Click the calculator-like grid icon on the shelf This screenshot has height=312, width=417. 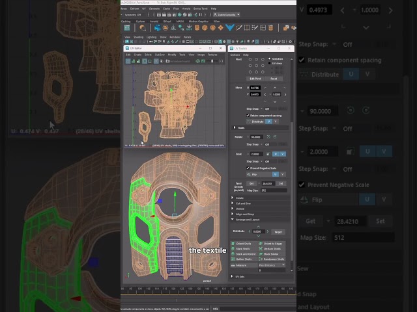click(x=127, y=27)
